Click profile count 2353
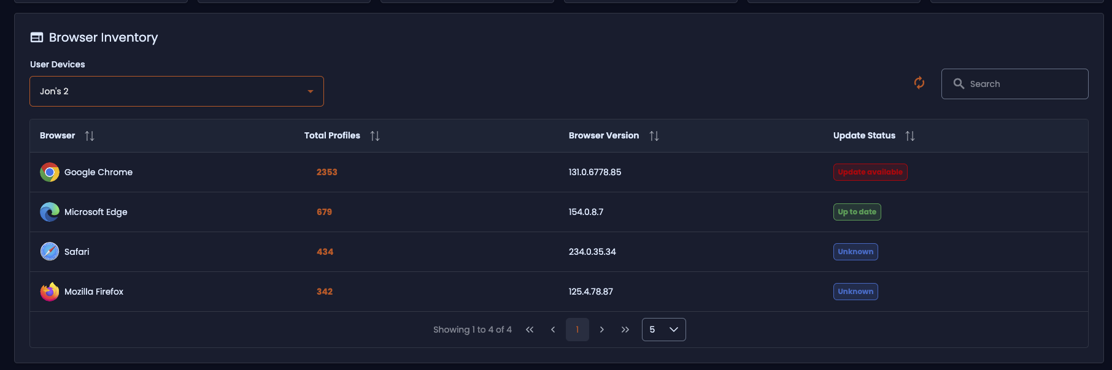This screenshot has width=1112, height=370. click(327, 172)
